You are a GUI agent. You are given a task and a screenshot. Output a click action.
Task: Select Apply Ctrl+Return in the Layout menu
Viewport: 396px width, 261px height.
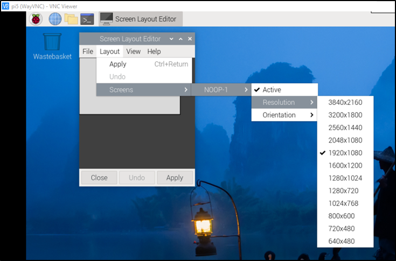point(144,64)
